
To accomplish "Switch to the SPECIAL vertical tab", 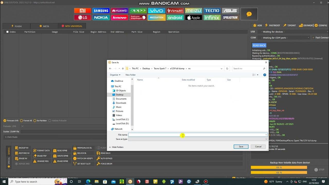I will pos(9,162).
